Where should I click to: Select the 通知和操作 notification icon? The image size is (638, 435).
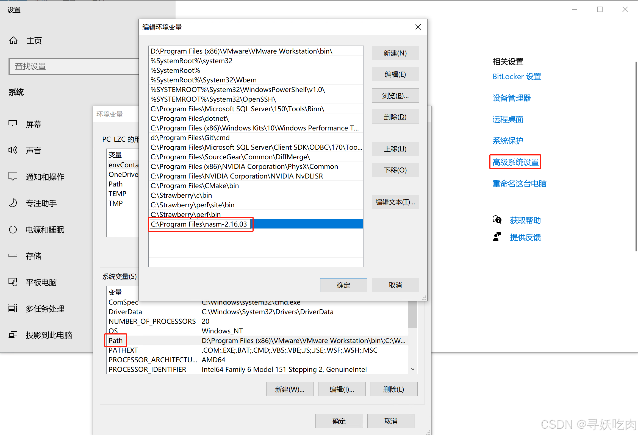click(13, 177)
